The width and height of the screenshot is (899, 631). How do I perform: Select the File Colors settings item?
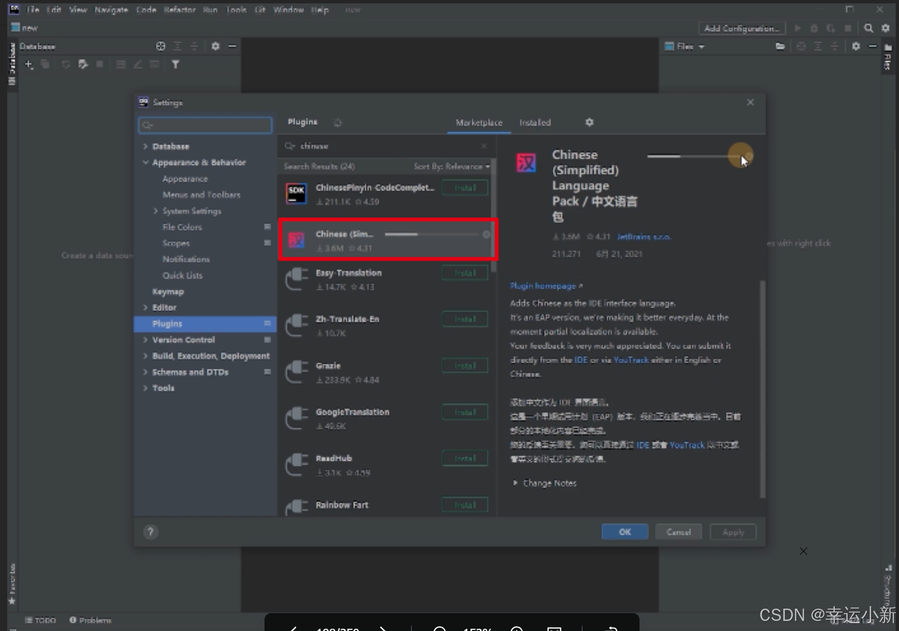click(182, 227)
